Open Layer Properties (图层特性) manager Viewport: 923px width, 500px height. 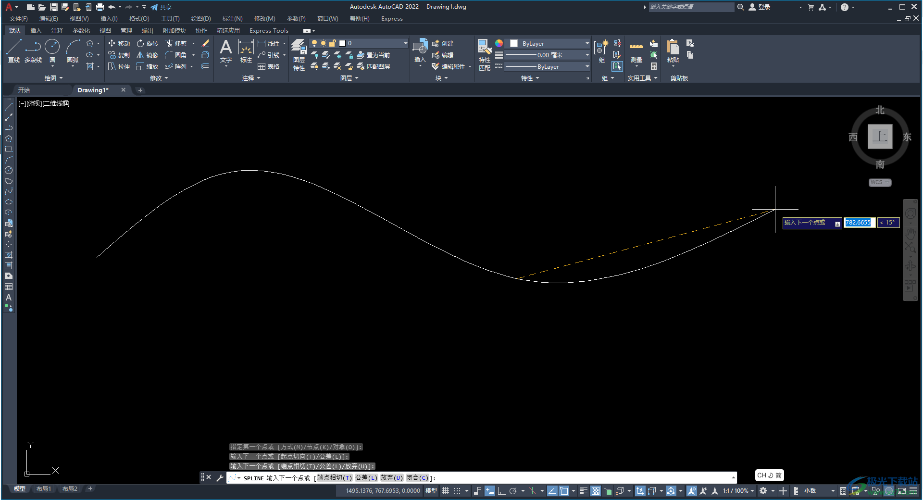299,54
